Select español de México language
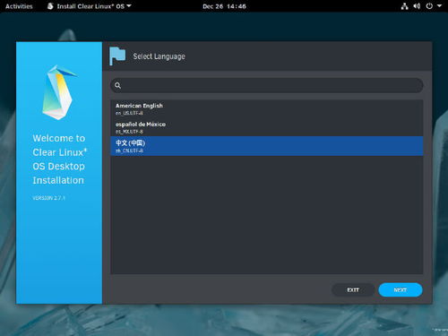This screenshot has height=336, width=448. tap(267, 127)
